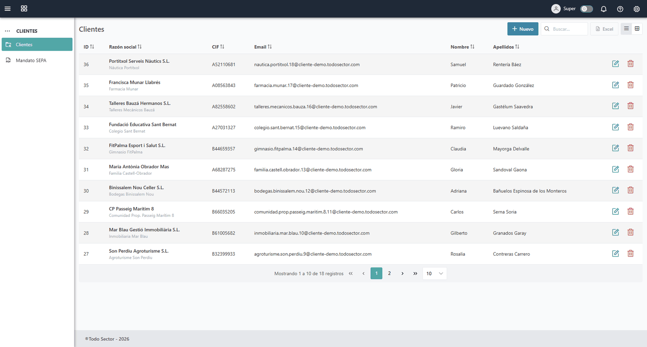This screenshot has width=647, height=347.
Task: Click the Clientes page heading
Action: [91, 29]
